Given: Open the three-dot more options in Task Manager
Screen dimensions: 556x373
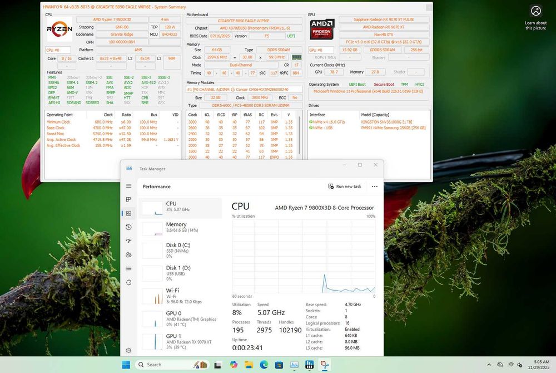Looking at the screenshot, I should click(374, 186).
